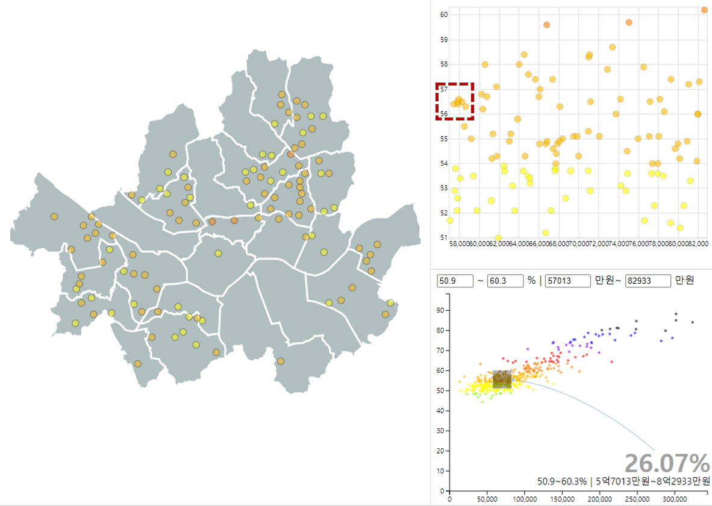Click the '90' y-axis label of lower chart
Viewport: 712px width, 506px height.
[x=440, y=311]
